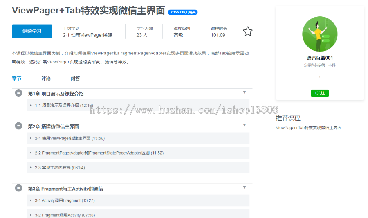Click the course duration 101:09
The image size is (368, 218).
pos(218,35)
